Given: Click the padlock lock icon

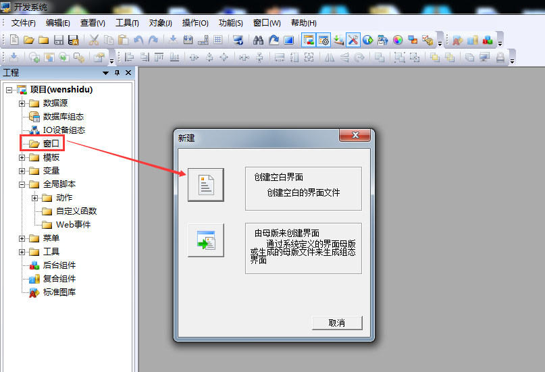Looking at the screenshot, I should click(x=500, y=57).
